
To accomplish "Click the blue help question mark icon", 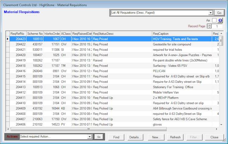I will [x=220, y=20].
